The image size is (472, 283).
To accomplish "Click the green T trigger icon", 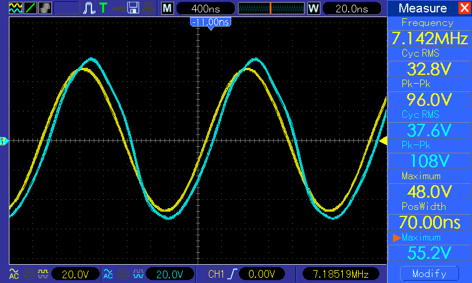I will pyautogui.click(x=104, y=8).
